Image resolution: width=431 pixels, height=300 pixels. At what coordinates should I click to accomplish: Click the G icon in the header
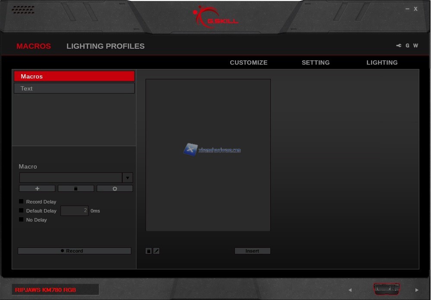[407, 46]
